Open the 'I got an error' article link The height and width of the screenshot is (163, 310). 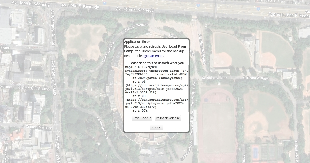153,56
